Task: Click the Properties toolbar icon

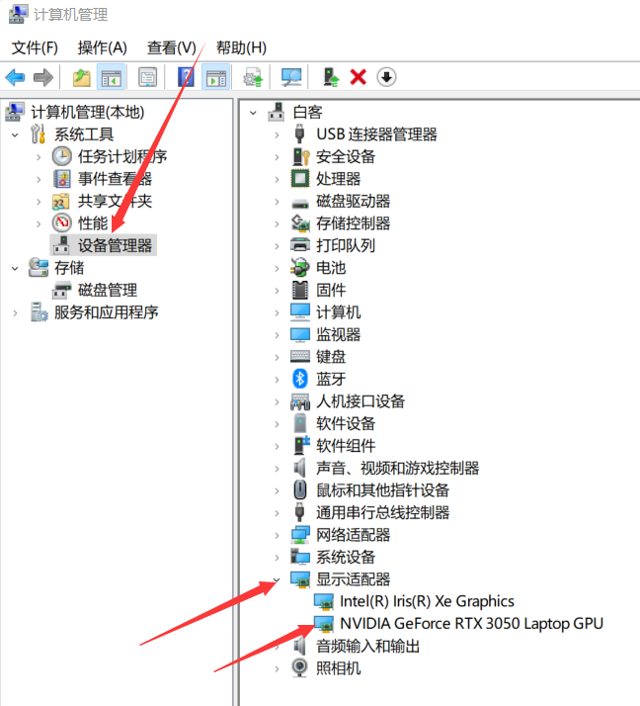Action: coord(147,77)
